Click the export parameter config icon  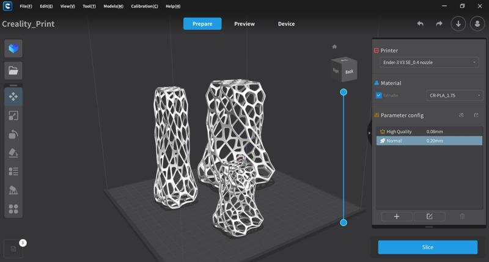pos(476,115)
